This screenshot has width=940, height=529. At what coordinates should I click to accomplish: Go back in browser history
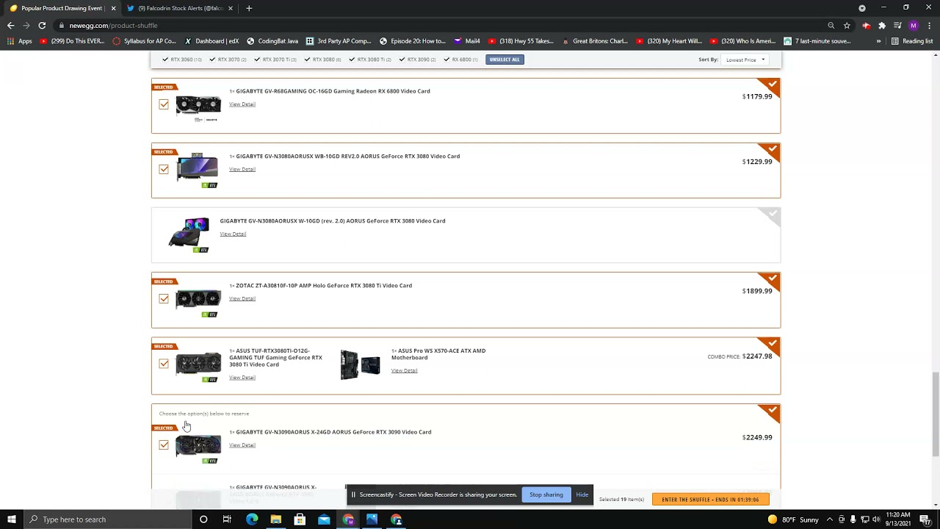click(x=10, y=25)
